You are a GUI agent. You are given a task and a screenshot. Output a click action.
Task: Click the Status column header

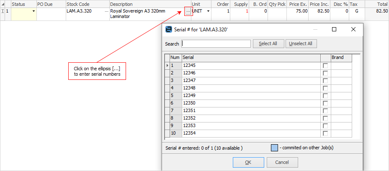coord(24,4)
